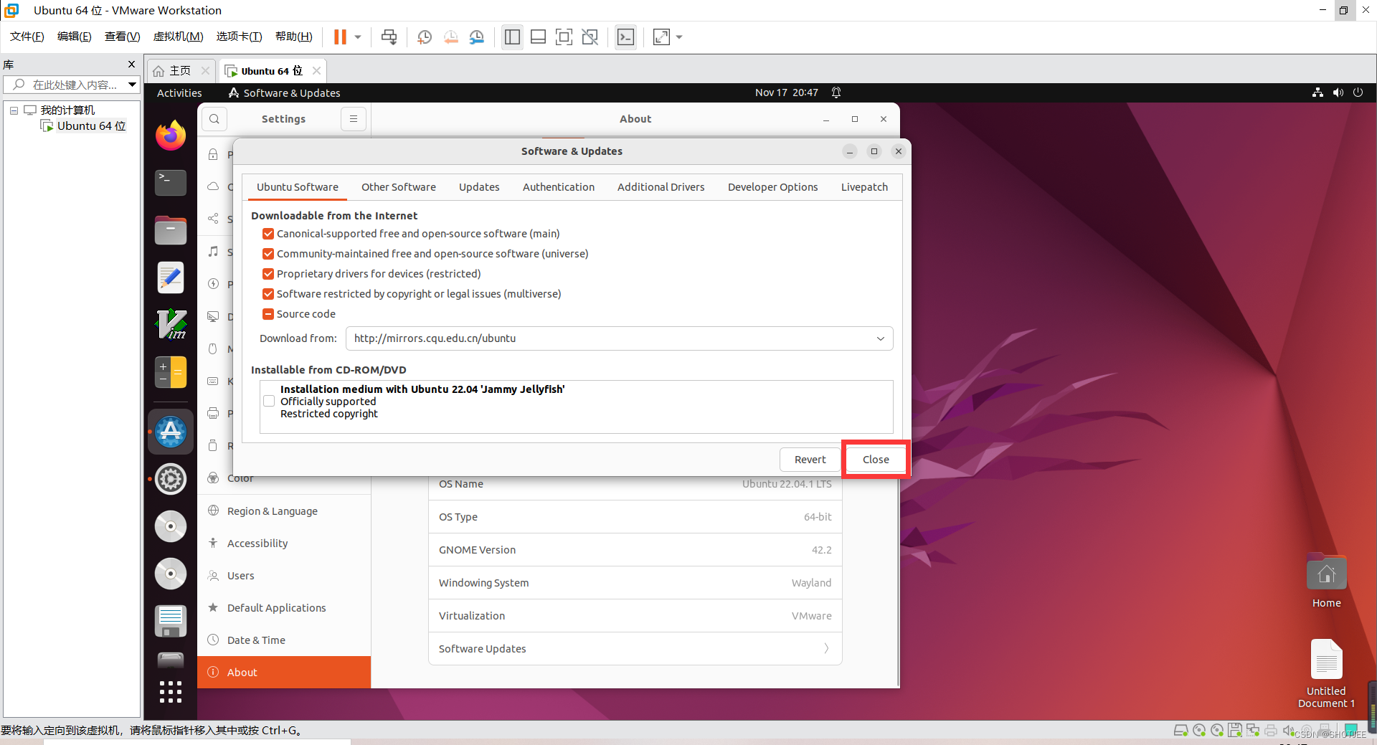This screenshot has height=745, width=1377.
Task: Select Ubuntu 64 位 in the library tree
Action: coord(91,126)
